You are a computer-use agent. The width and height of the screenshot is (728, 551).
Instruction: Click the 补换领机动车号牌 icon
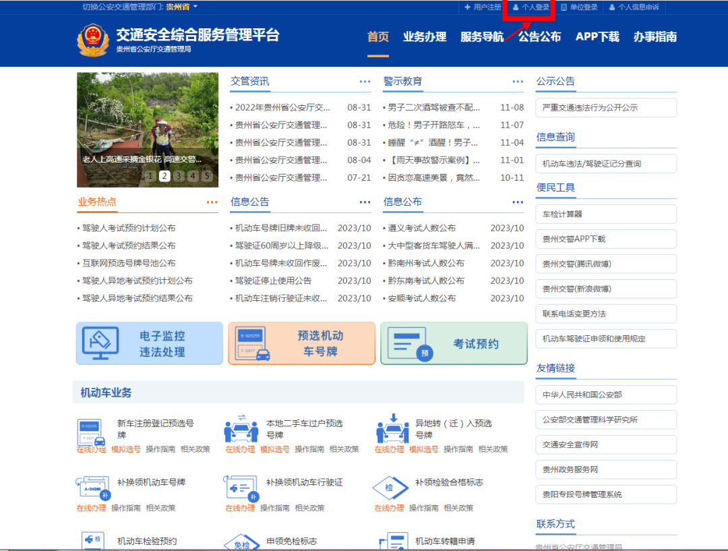(93, 488)
